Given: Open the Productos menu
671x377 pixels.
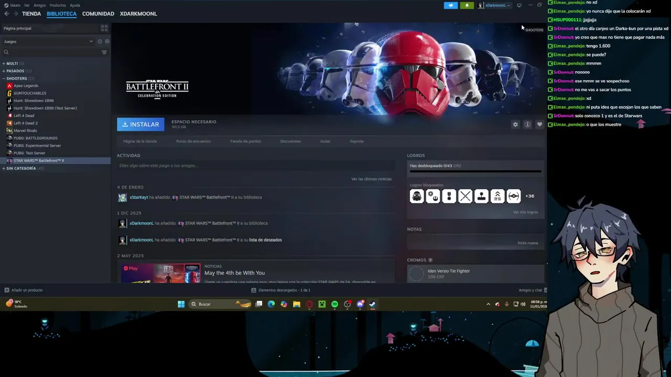Looking at the screenshot, I should coord(58,5).
